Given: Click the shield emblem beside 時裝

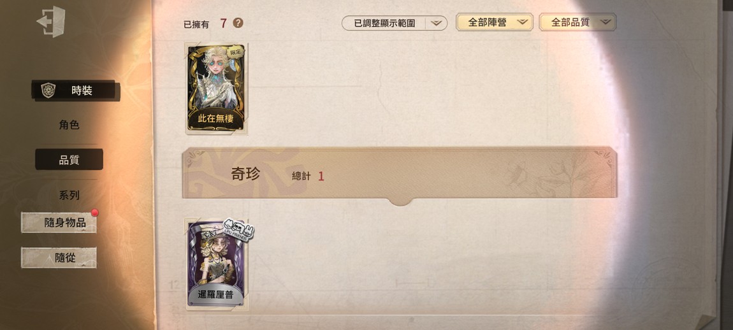Looking at the screenshot, I should pyautogui.click(x=48, y=90).
